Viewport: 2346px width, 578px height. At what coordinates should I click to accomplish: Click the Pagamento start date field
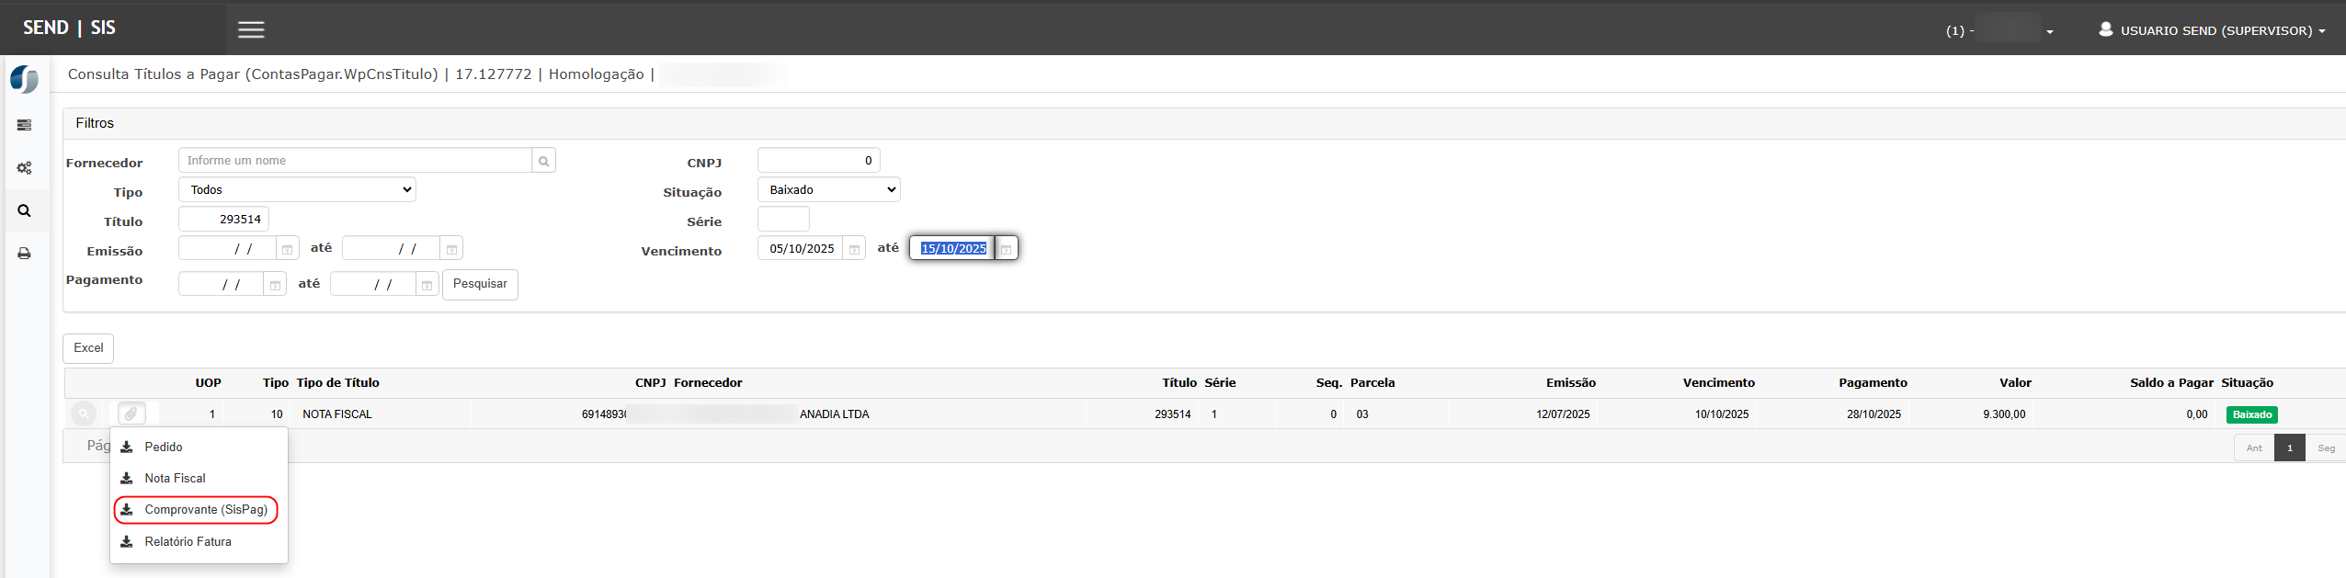click(221, 285)
